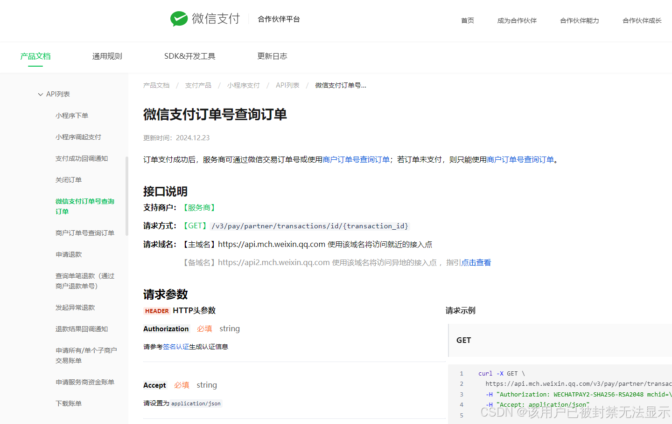Open 商户订单号查询订单 sidebar entry
Viewport: 672px width, 424px height.
[x=85, y=233]
